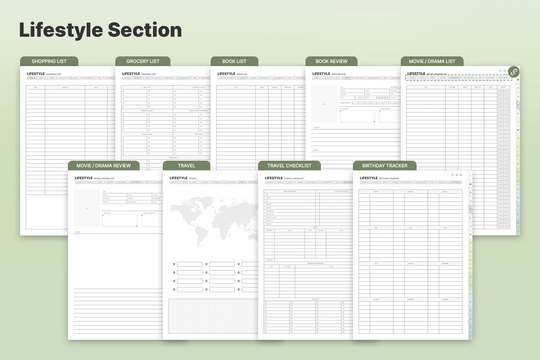Click the green GROCERY LIST label
The image size is (540, 360).
143,61
